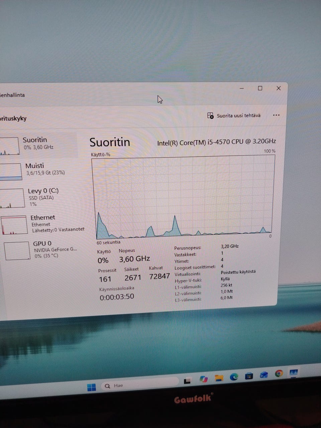Viewport: 321px width, 428px height.
Task: Open Task View from the taskbar
Action: click(187, 381)
